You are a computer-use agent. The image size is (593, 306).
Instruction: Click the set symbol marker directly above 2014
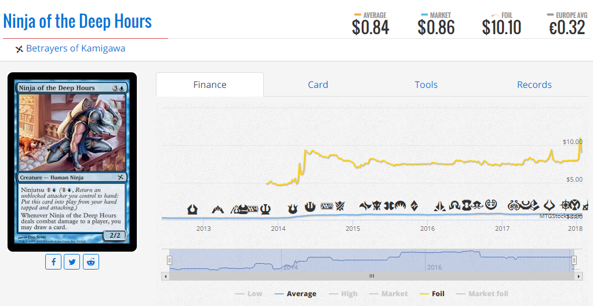coord(293,207)
